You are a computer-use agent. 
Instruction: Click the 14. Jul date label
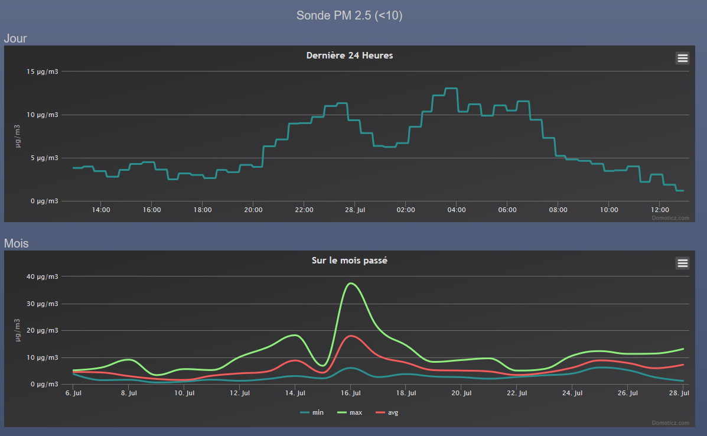(x=295, y=393)
